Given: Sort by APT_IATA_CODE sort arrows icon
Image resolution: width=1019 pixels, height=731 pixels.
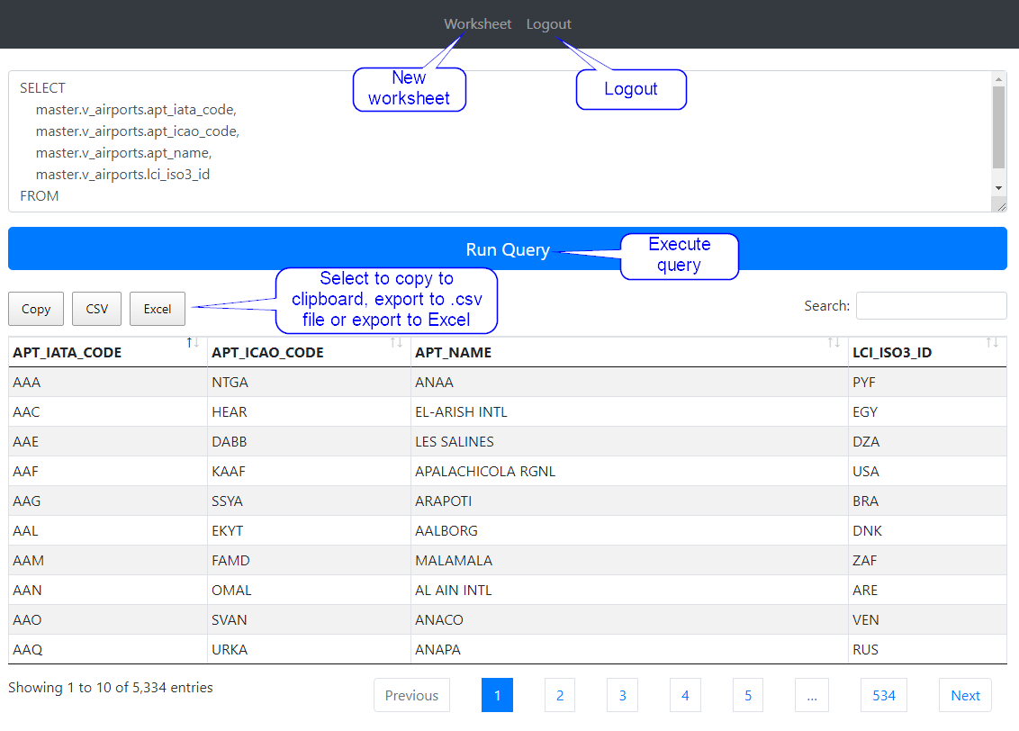Looking at the screenshot, I should coord(193,342).
